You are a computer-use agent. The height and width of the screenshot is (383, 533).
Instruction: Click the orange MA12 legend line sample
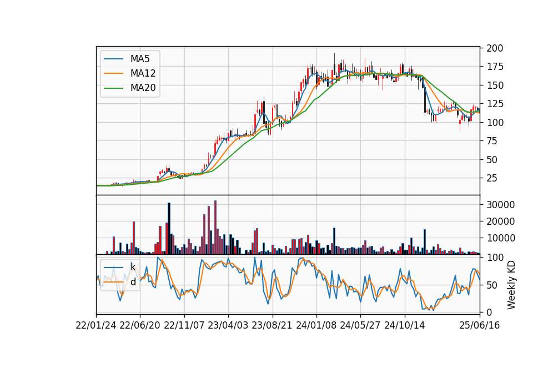click(113, 73)
